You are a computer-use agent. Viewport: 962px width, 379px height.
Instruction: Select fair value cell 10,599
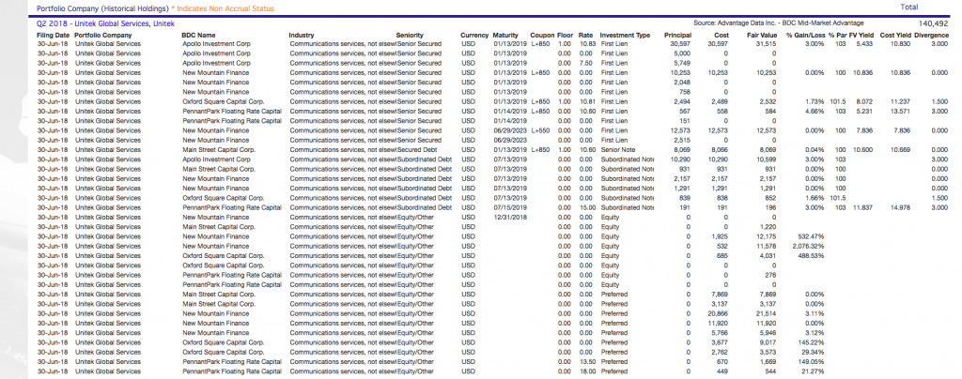tap(767, 159)
